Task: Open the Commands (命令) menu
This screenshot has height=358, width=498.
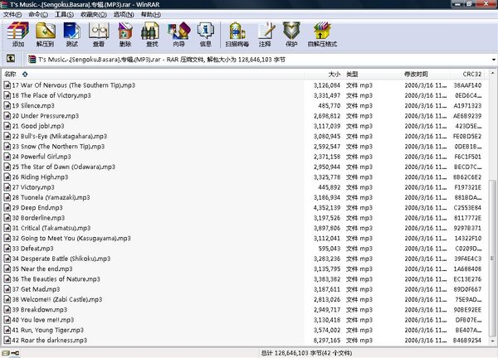Action: click(38, 14)
